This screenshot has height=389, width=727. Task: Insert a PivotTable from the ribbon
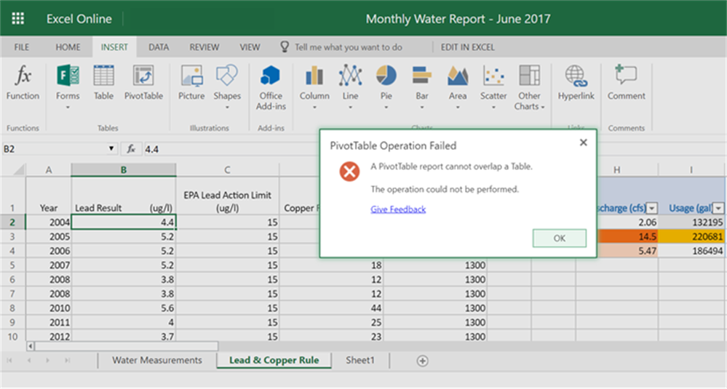pos(143,83)
